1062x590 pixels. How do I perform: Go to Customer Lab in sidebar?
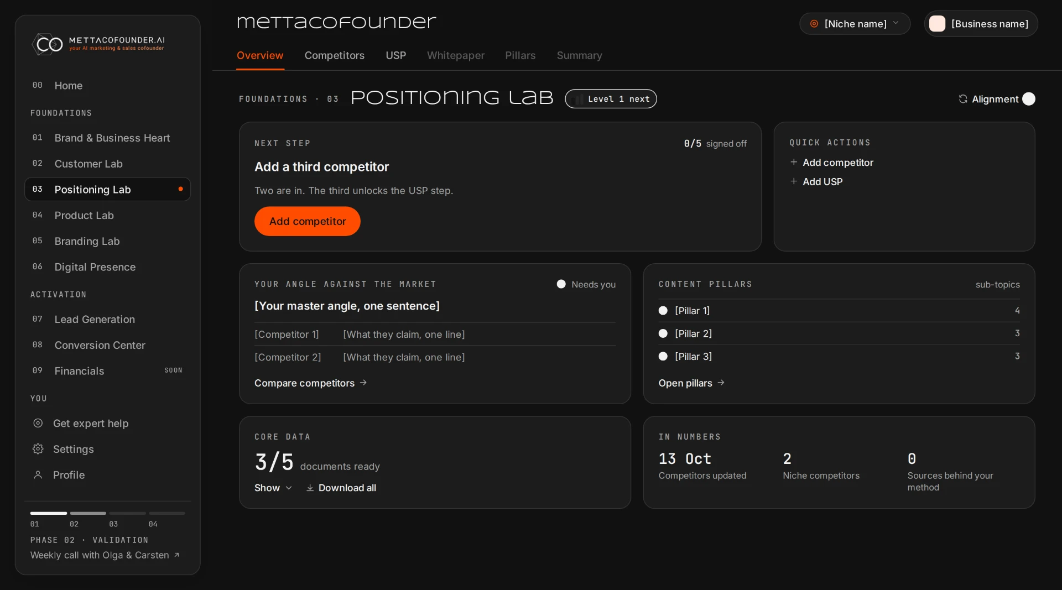(107, 164)
